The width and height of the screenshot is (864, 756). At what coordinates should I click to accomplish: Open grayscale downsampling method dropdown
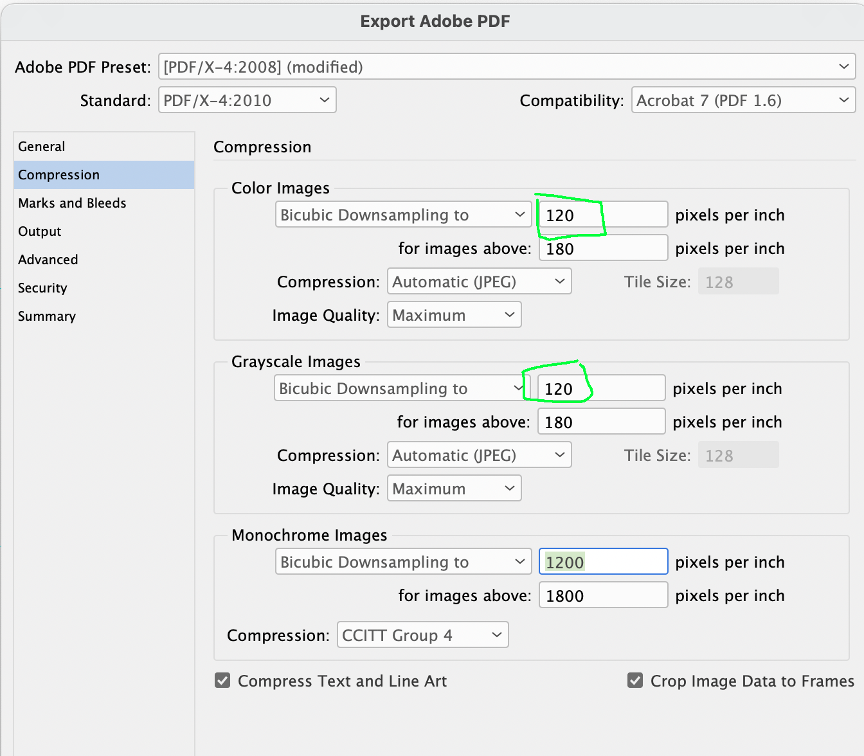coord(399,388)
